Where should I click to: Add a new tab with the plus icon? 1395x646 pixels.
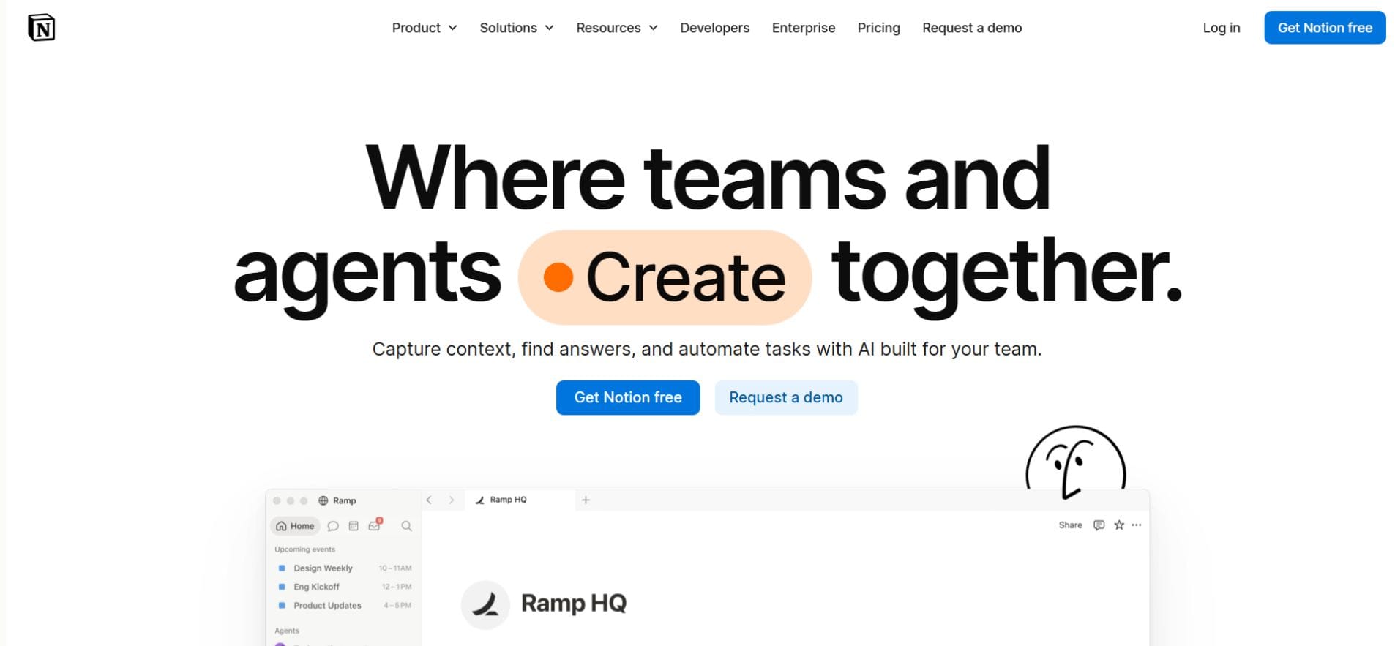pyautogui.click(x=586, y=500)
